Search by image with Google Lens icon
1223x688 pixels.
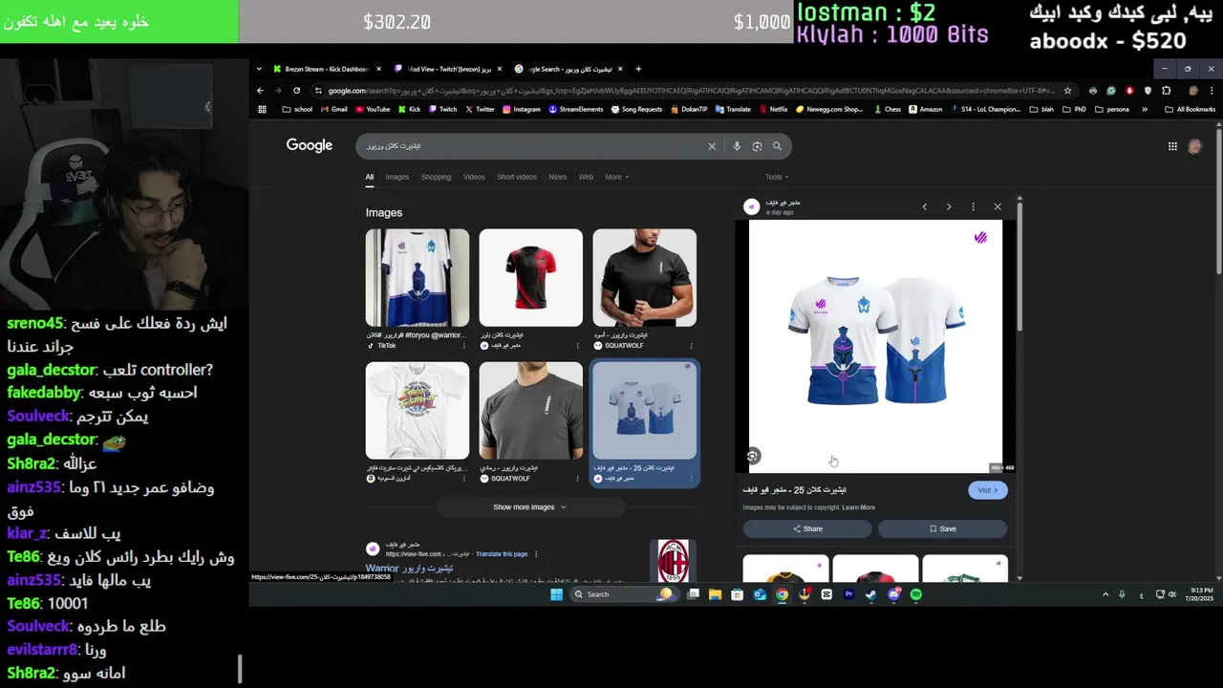click(x=757, y=146)
